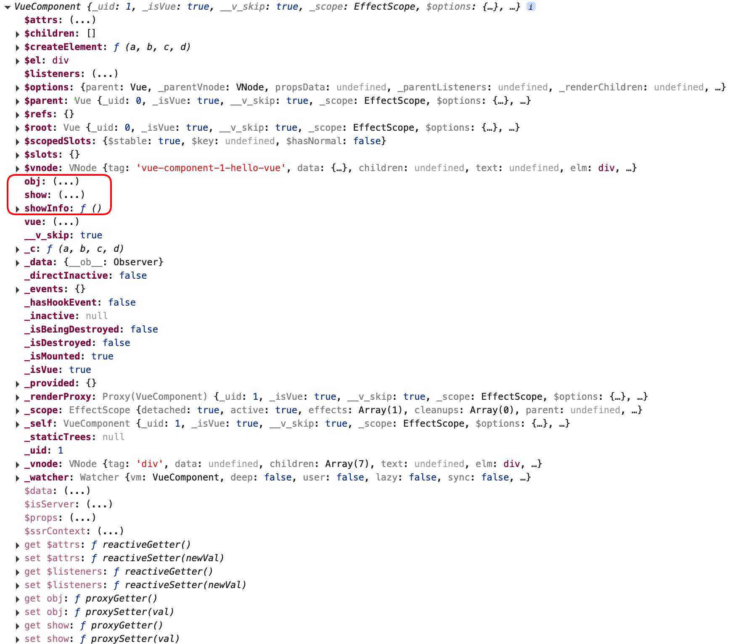Select the _inactive: null row
The image size is (730, 644).
(66, 316)
